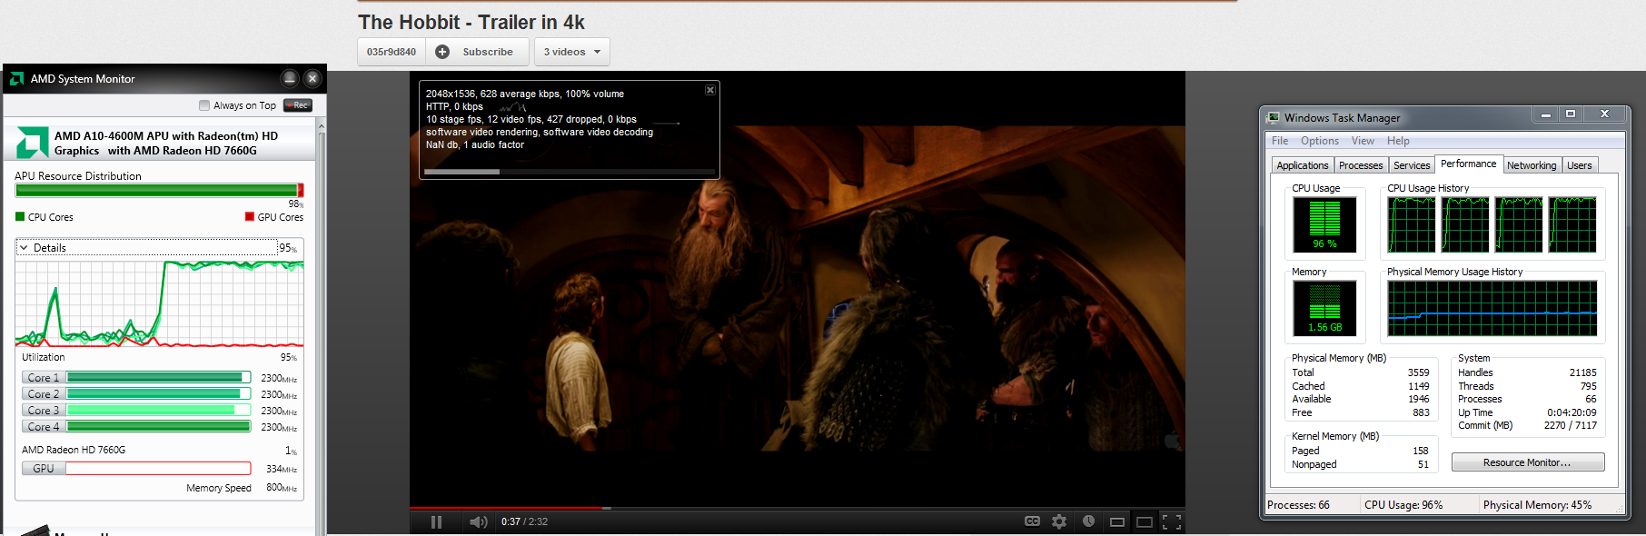The width and height of the screenshot is (1646, 536).
Task: Subscribe to the 035r9d840 channel
Action: tap(477, 52)
